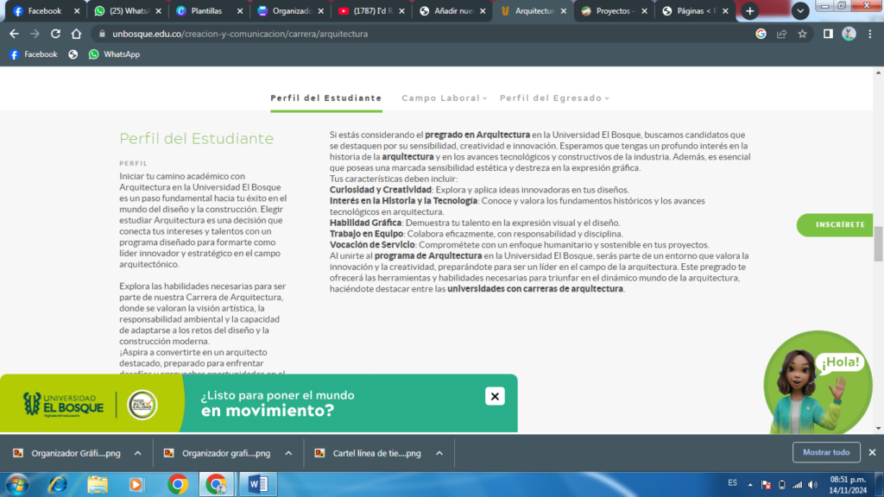The width and height of the screenshot is (884, 497).
Task: Close the green promotional banner with X
Action: click(495, 396)
